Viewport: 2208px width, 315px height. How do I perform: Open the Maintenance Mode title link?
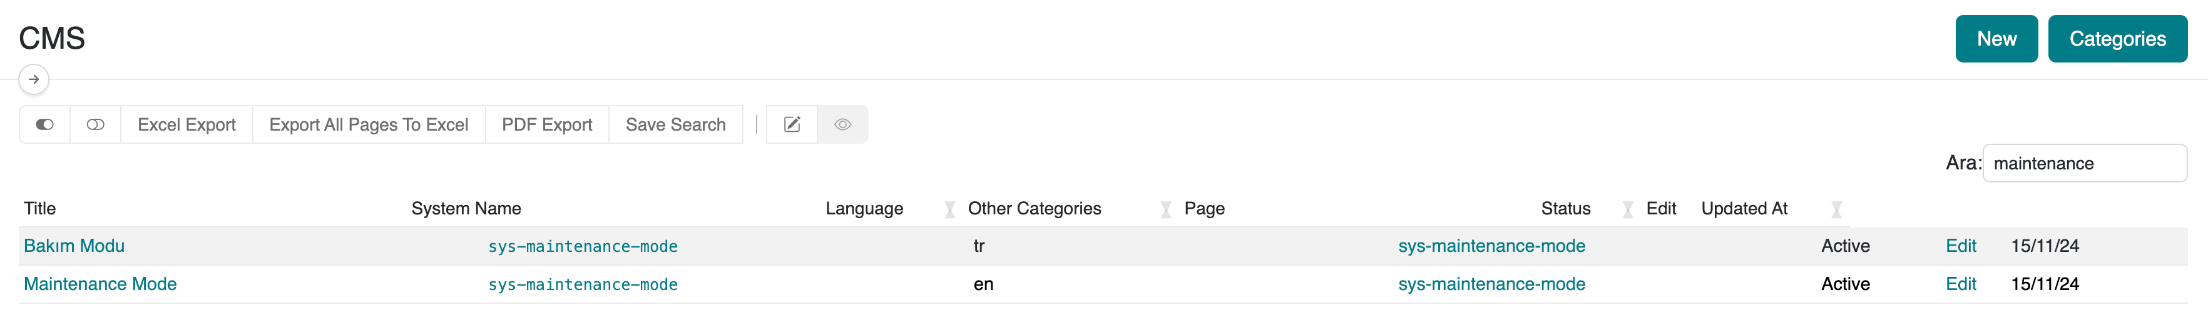point(100,284)
